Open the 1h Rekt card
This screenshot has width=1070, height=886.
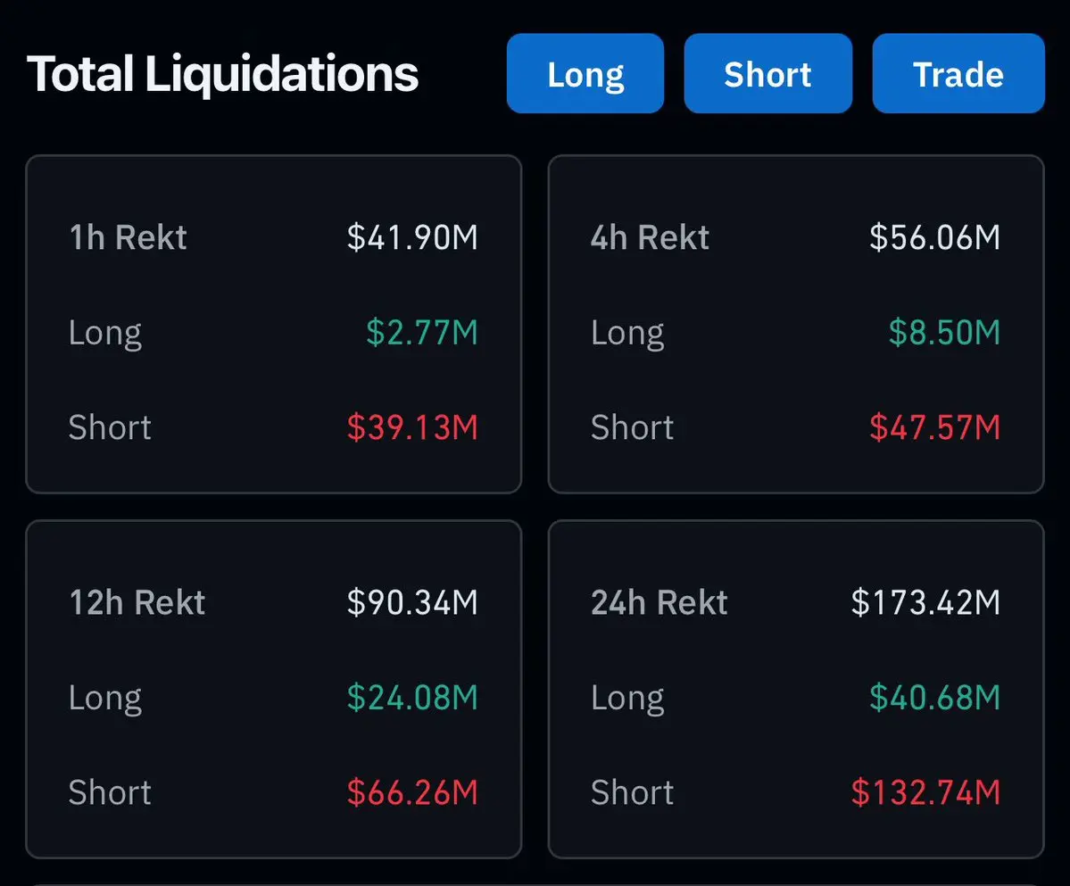tap(274, 324)
